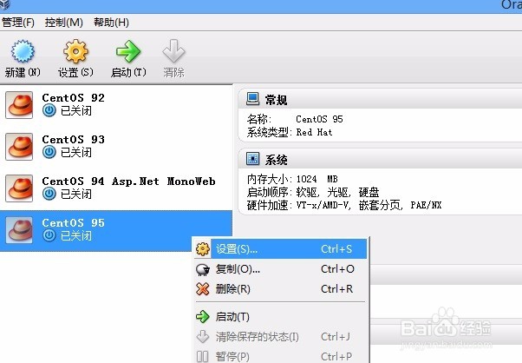This screenshot has height=363, width=522.
Task: Select the CentOS 92 virtual machine
Action: 116,105
